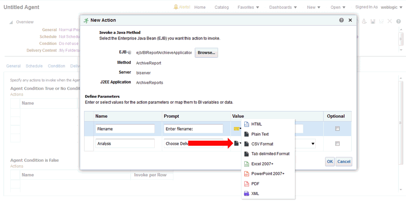Screen dimensions: 406x201
Task: Click the info icon beside the EJB label
Action: coord(129,52)
